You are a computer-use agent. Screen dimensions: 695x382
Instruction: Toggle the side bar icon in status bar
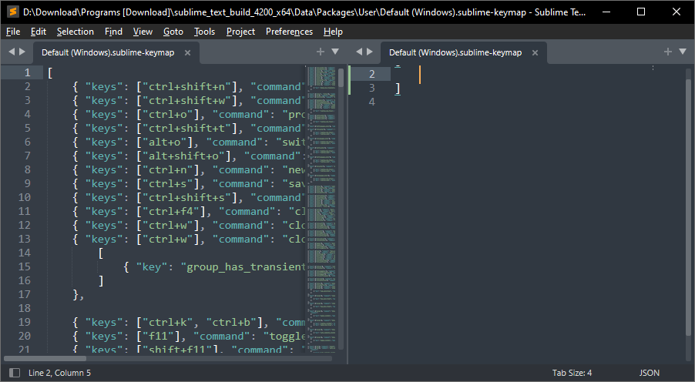[x=13, y=373]
